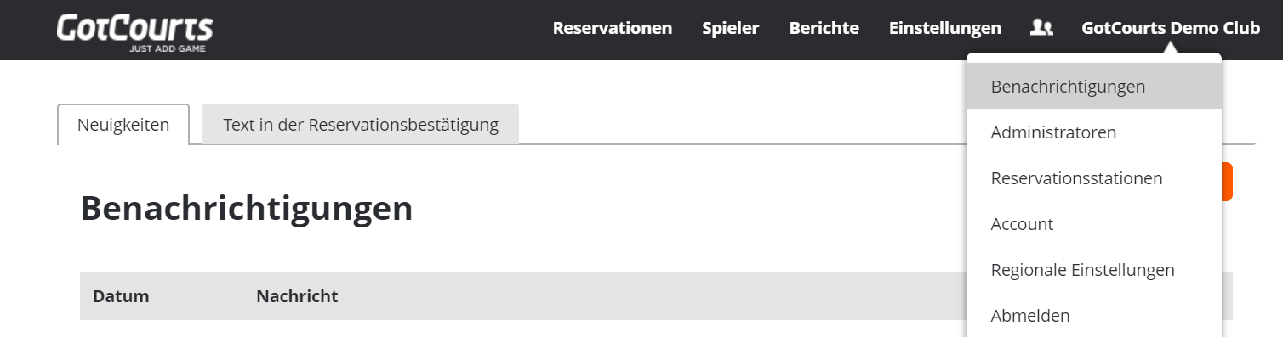The width and height of the screenshot is (1283, 337).
Task: Switch to the Neuigkeiten tab
Action: [x=123, y=125]
